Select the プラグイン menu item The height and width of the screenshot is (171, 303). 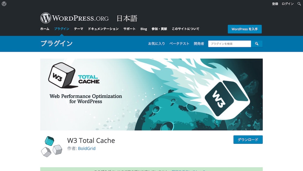[62, 29]
